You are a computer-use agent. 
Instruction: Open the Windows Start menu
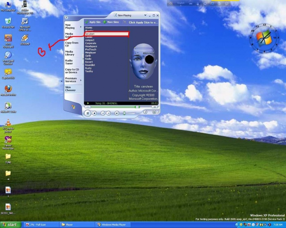[11, 225]
